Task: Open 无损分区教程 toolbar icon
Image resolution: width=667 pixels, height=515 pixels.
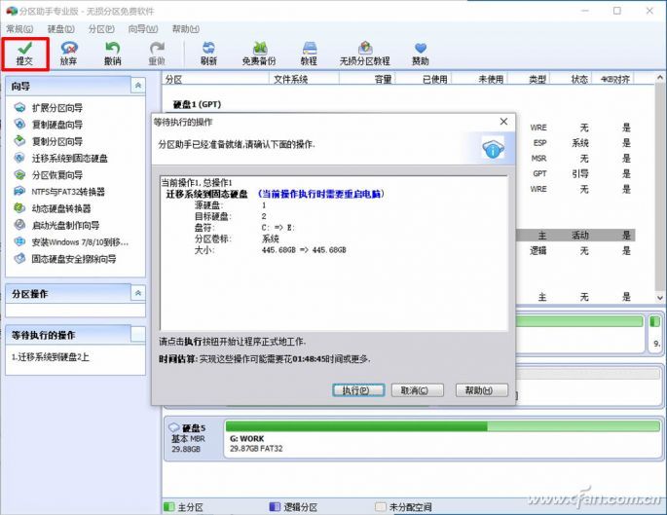Action: click(x=364, y=53)
